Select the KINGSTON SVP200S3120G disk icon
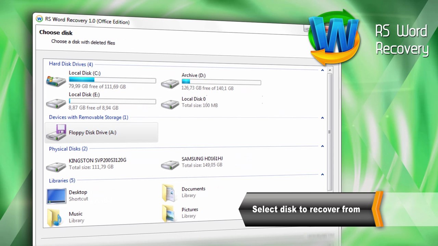This screenshot has height=246, width=438. coord(56,166)
